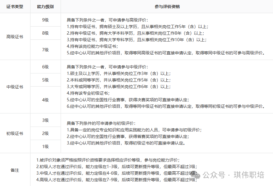Click the 4级 level cell
The width and height of the screenshot is (273, 186).
pos(45,100)
